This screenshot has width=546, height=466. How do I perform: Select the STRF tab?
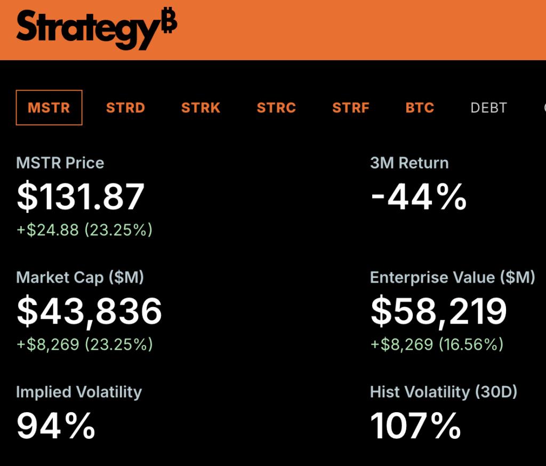coord(351,108)
